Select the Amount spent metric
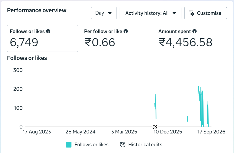 [185, 39]
